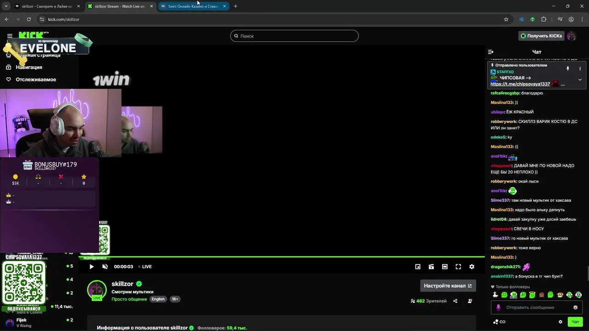Click the 'English' language tag
Viewport: 589px width, 331px height.
[x=158, y=299]
